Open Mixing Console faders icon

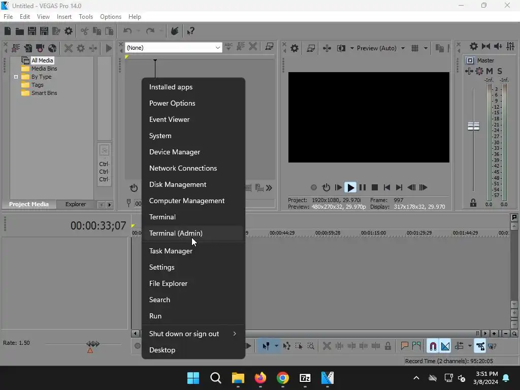pyautogui.click(x=510, y=46)
